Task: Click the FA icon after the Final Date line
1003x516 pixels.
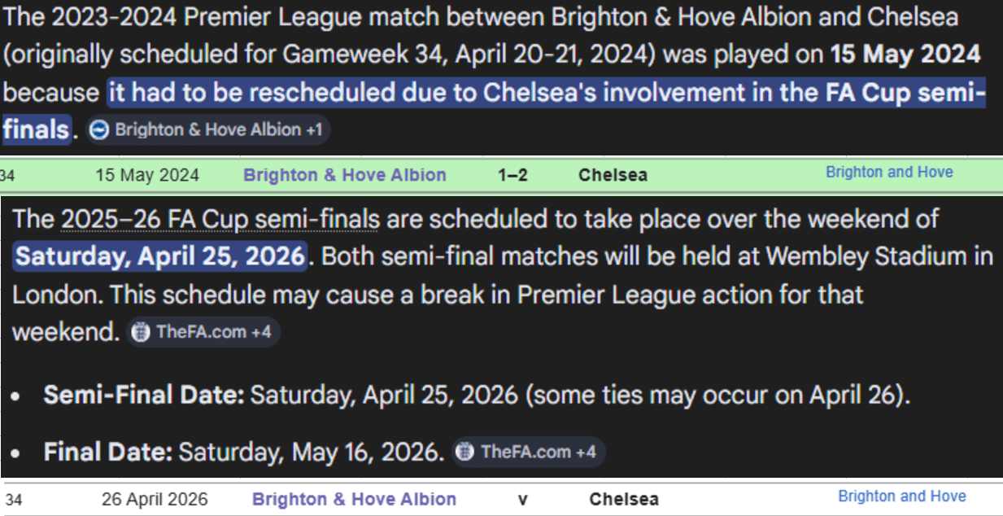Action: click(x=464, y=452)
